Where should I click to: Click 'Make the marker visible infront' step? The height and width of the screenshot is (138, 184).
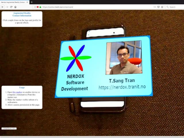pos(23,101)
